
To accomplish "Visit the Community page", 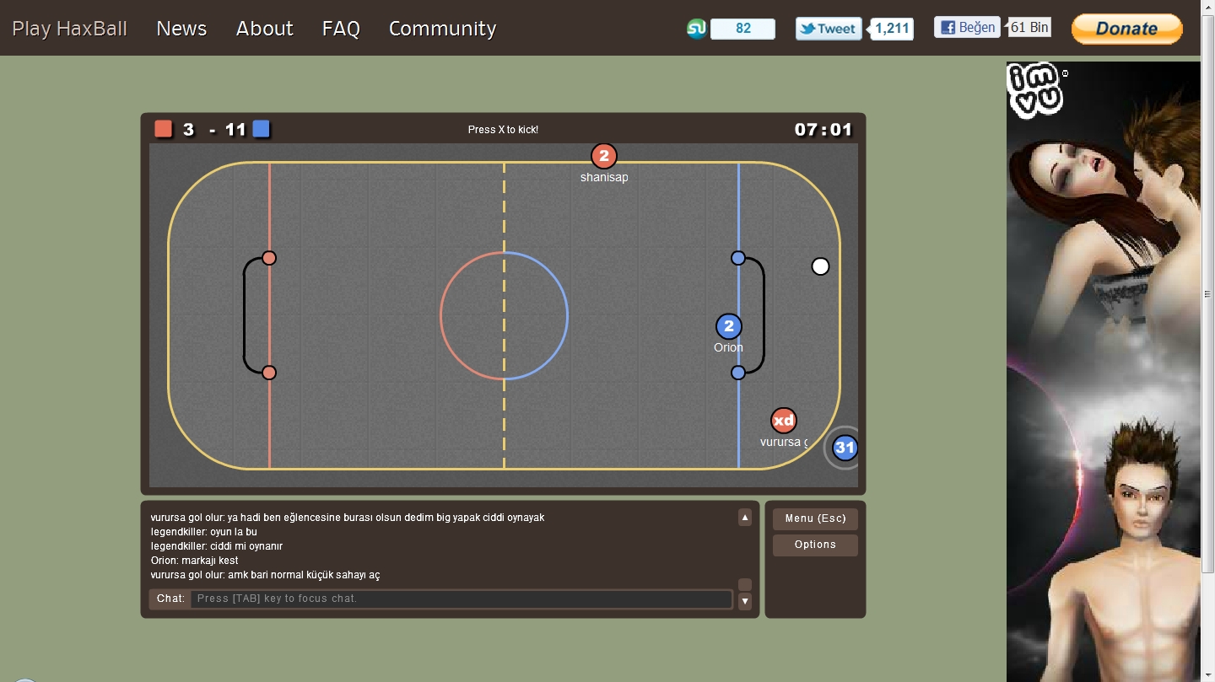I will pyautogui.click(x=442, y=29).
